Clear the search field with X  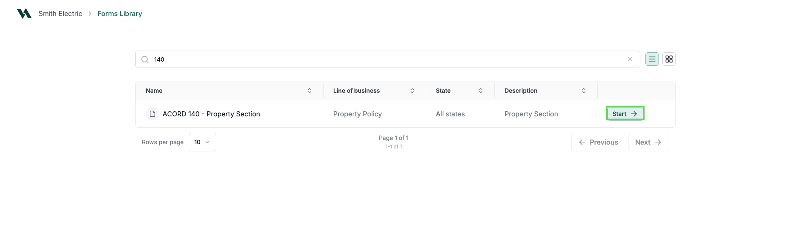[x=630, y=59]
